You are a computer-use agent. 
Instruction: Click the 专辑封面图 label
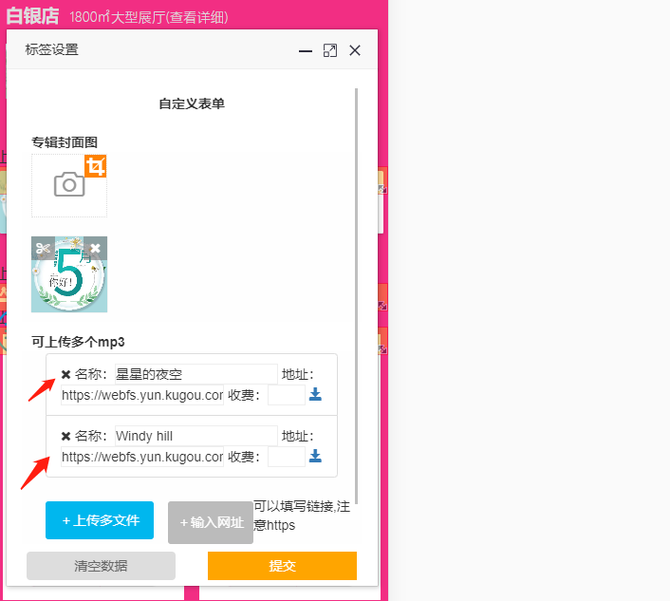[65, 141]
